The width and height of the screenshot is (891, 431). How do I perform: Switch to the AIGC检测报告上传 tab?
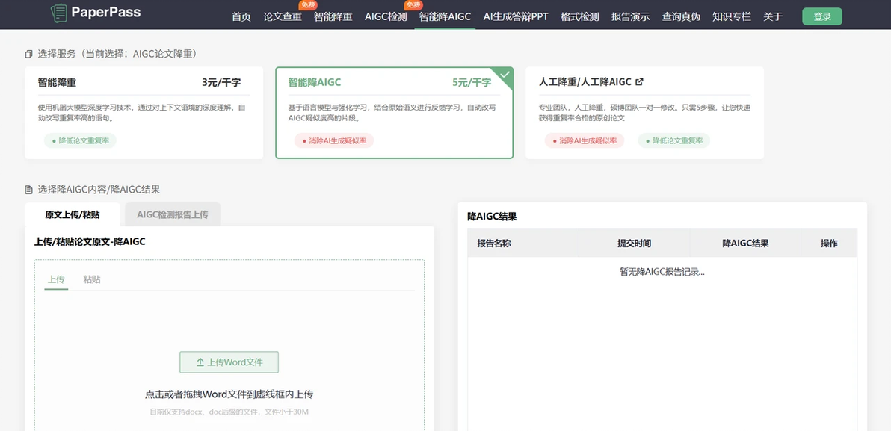coord(172,214)
